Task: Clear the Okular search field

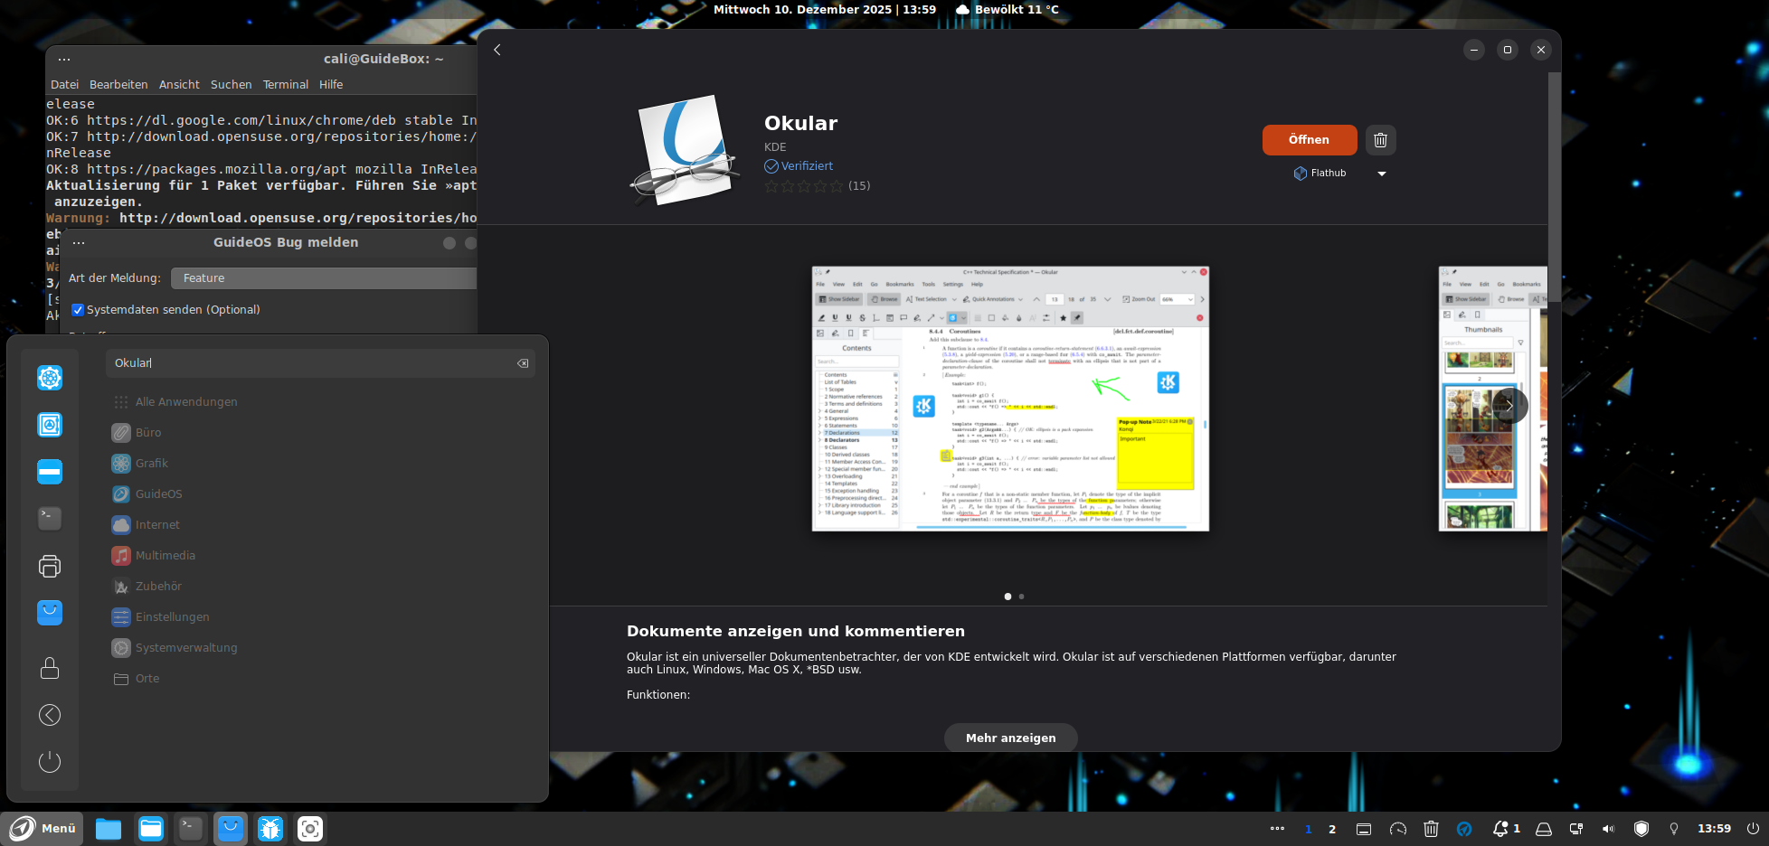Action: point(523,363)
